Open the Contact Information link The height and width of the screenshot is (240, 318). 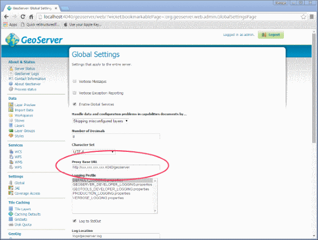click(30, 79)
